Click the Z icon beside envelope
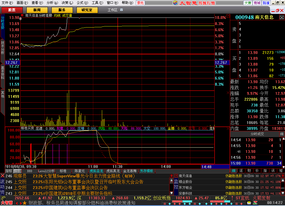Viewport: 285px width, 206px height. 255,203
